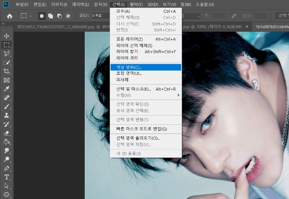Choose 빠른 마스크 모드로 편집(Q)
This screenshot has width=289, height=199.
point(146,129)
